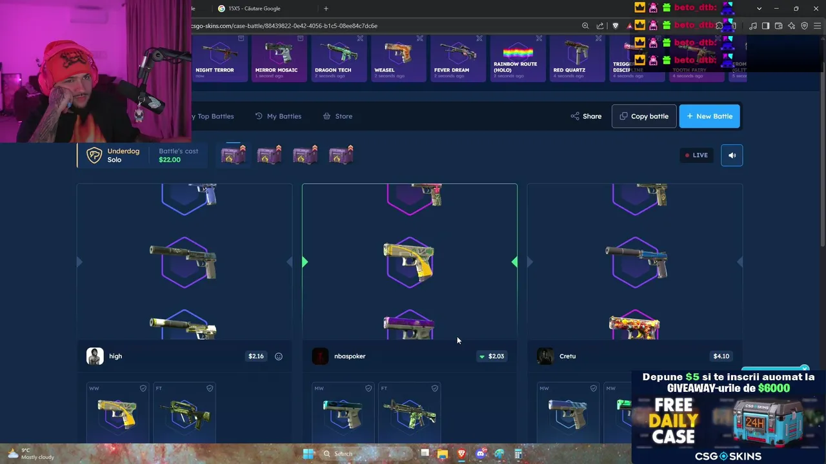Image resolution: width=826 pixels, height=464 pixels.
Task: Click the taskbar Search box
Action: click(366, 454)
